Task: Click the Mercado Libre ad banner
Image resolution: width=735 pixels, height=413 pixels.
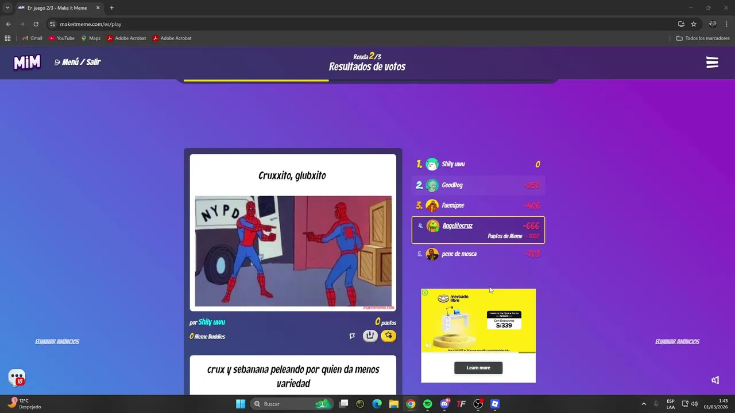Action: (478, 321)
